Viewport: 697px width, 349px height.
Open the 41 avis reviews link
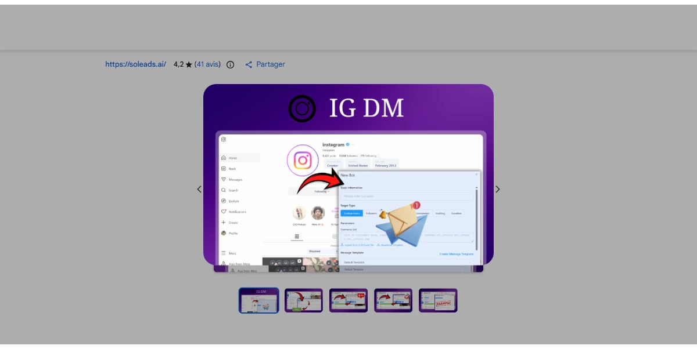tap(207, 64)
